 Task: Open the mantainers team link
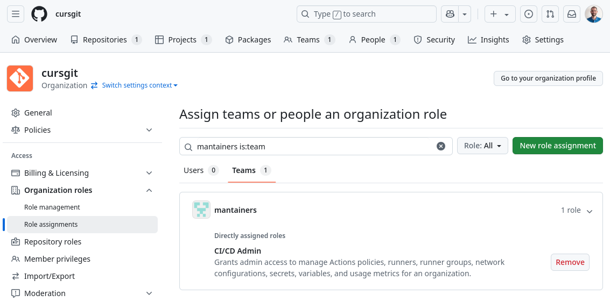(x=235, y=210)
